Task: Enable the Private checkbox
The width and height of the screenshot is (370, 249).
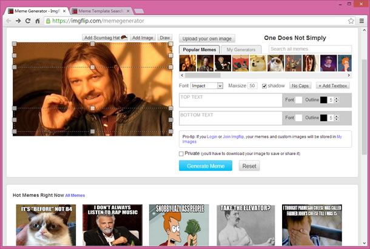Action: point(181,154)
